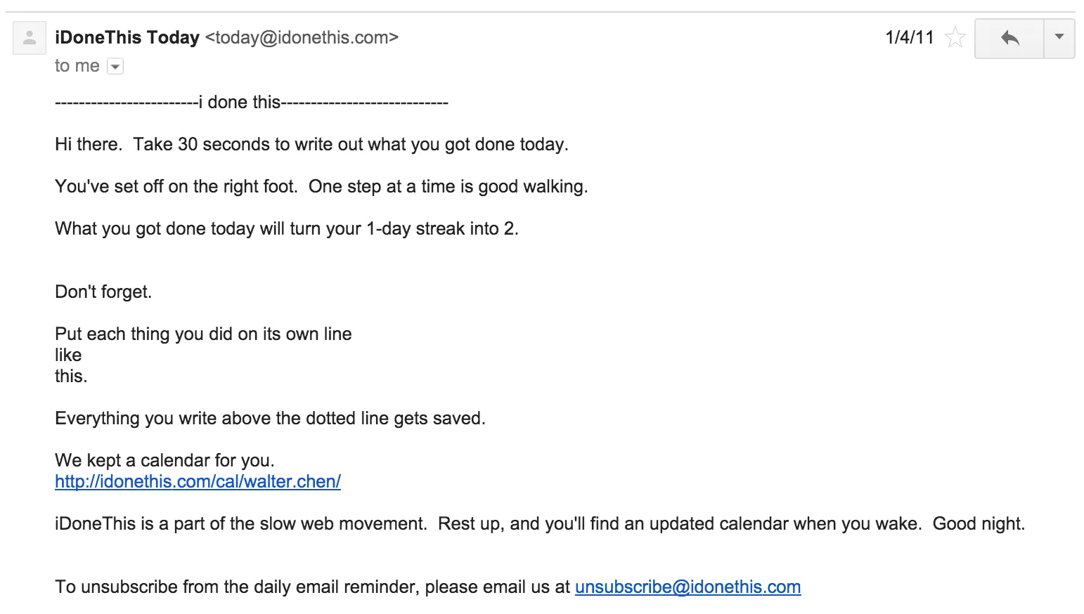Star this email from iDoneThis Today
1084x614 pixels.
[955, 37]
